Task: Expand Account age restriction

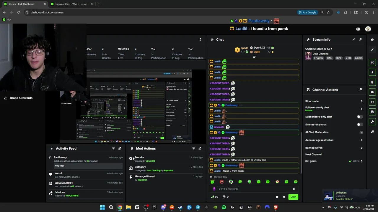Action: (x=361, y=140)
